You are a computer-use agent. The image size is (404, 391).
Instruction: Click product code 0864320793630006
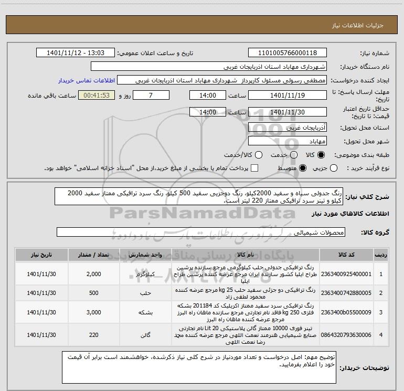click(x=346, y=335)
